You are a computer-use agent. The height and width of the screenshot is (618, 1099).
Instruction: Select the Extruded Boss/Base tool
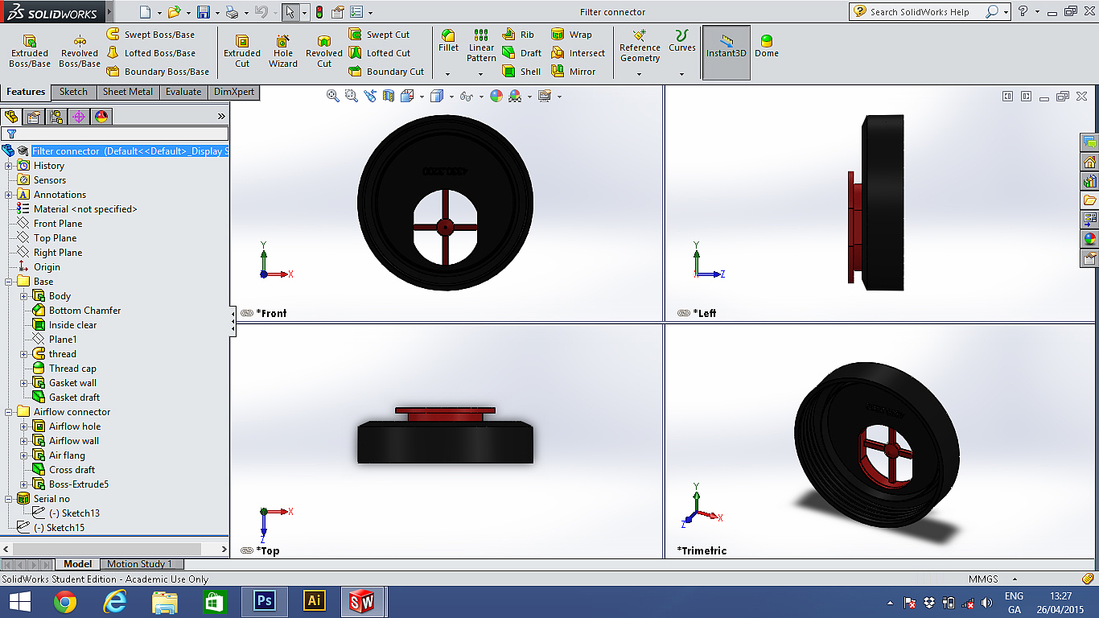30,51
